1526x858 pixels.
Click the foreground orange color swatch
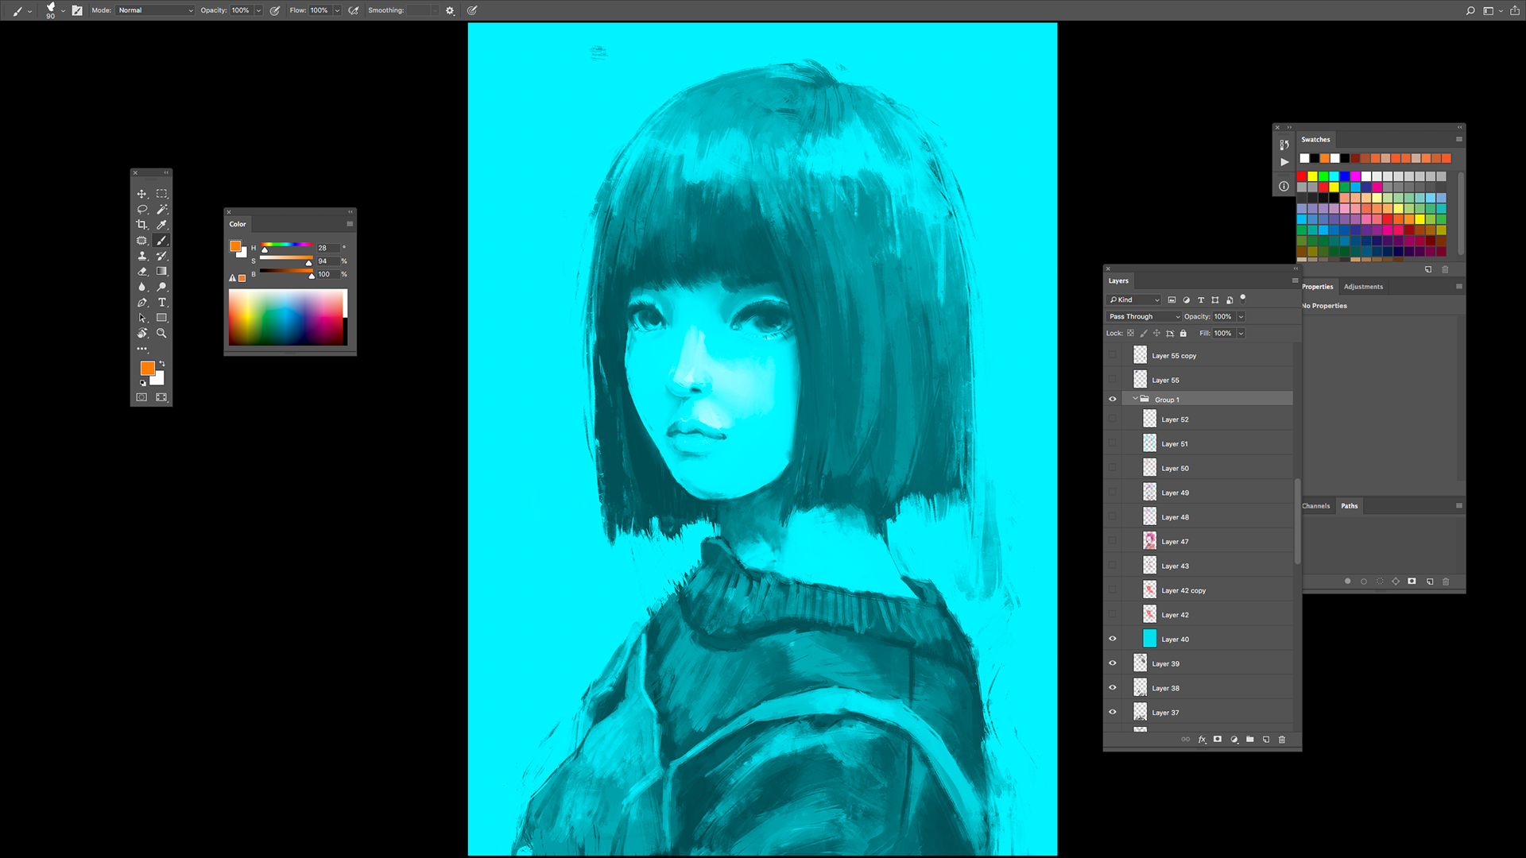point(148,369)
